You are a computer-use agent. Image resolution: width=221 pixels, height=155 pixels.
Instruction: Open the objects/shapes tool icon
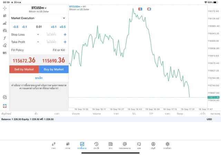[x=4, y=45]
